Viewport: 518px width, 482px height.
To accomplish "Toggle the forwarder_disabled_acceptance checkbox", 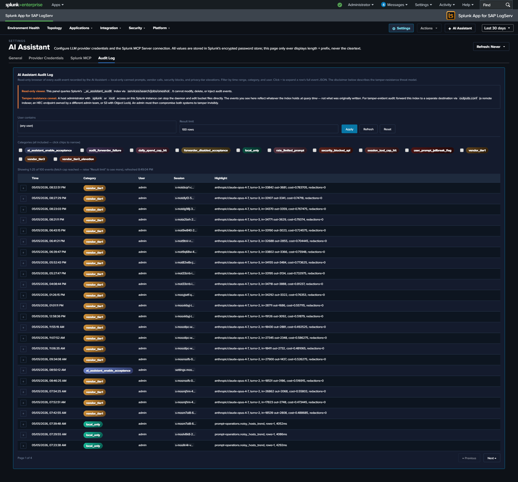I will pyautogui.click(x=177, y=150).
